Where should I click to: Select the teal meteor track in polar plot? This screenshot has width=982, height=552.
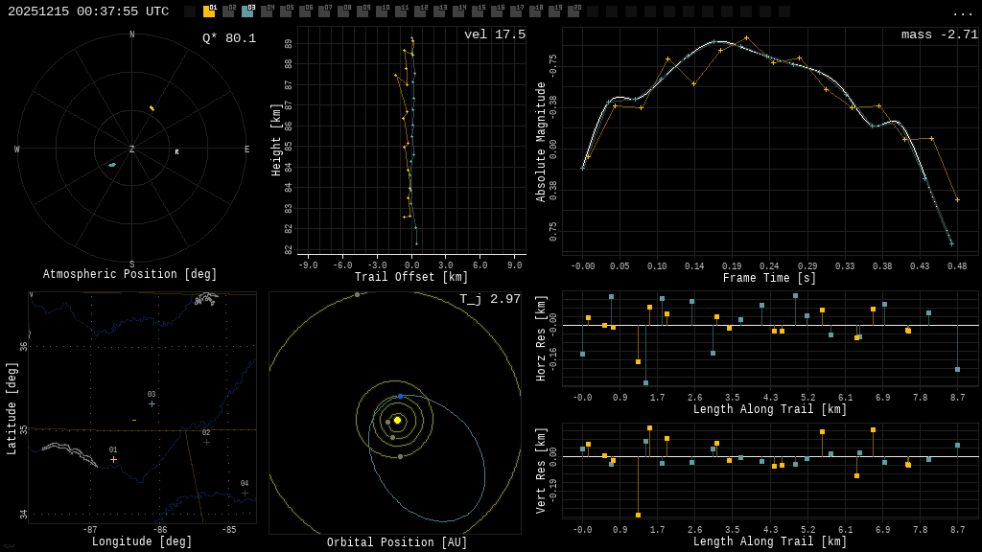112,165
